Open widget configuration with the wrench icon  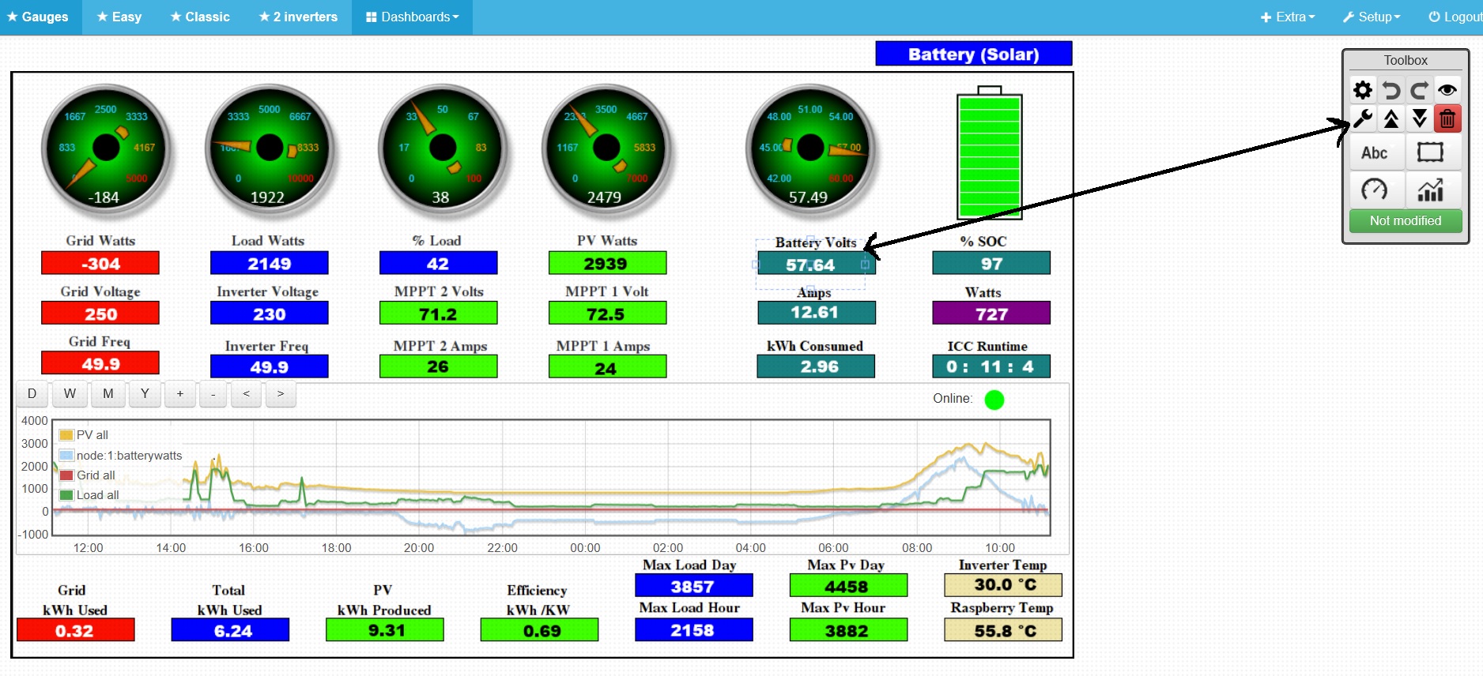tap(1363, 119)
